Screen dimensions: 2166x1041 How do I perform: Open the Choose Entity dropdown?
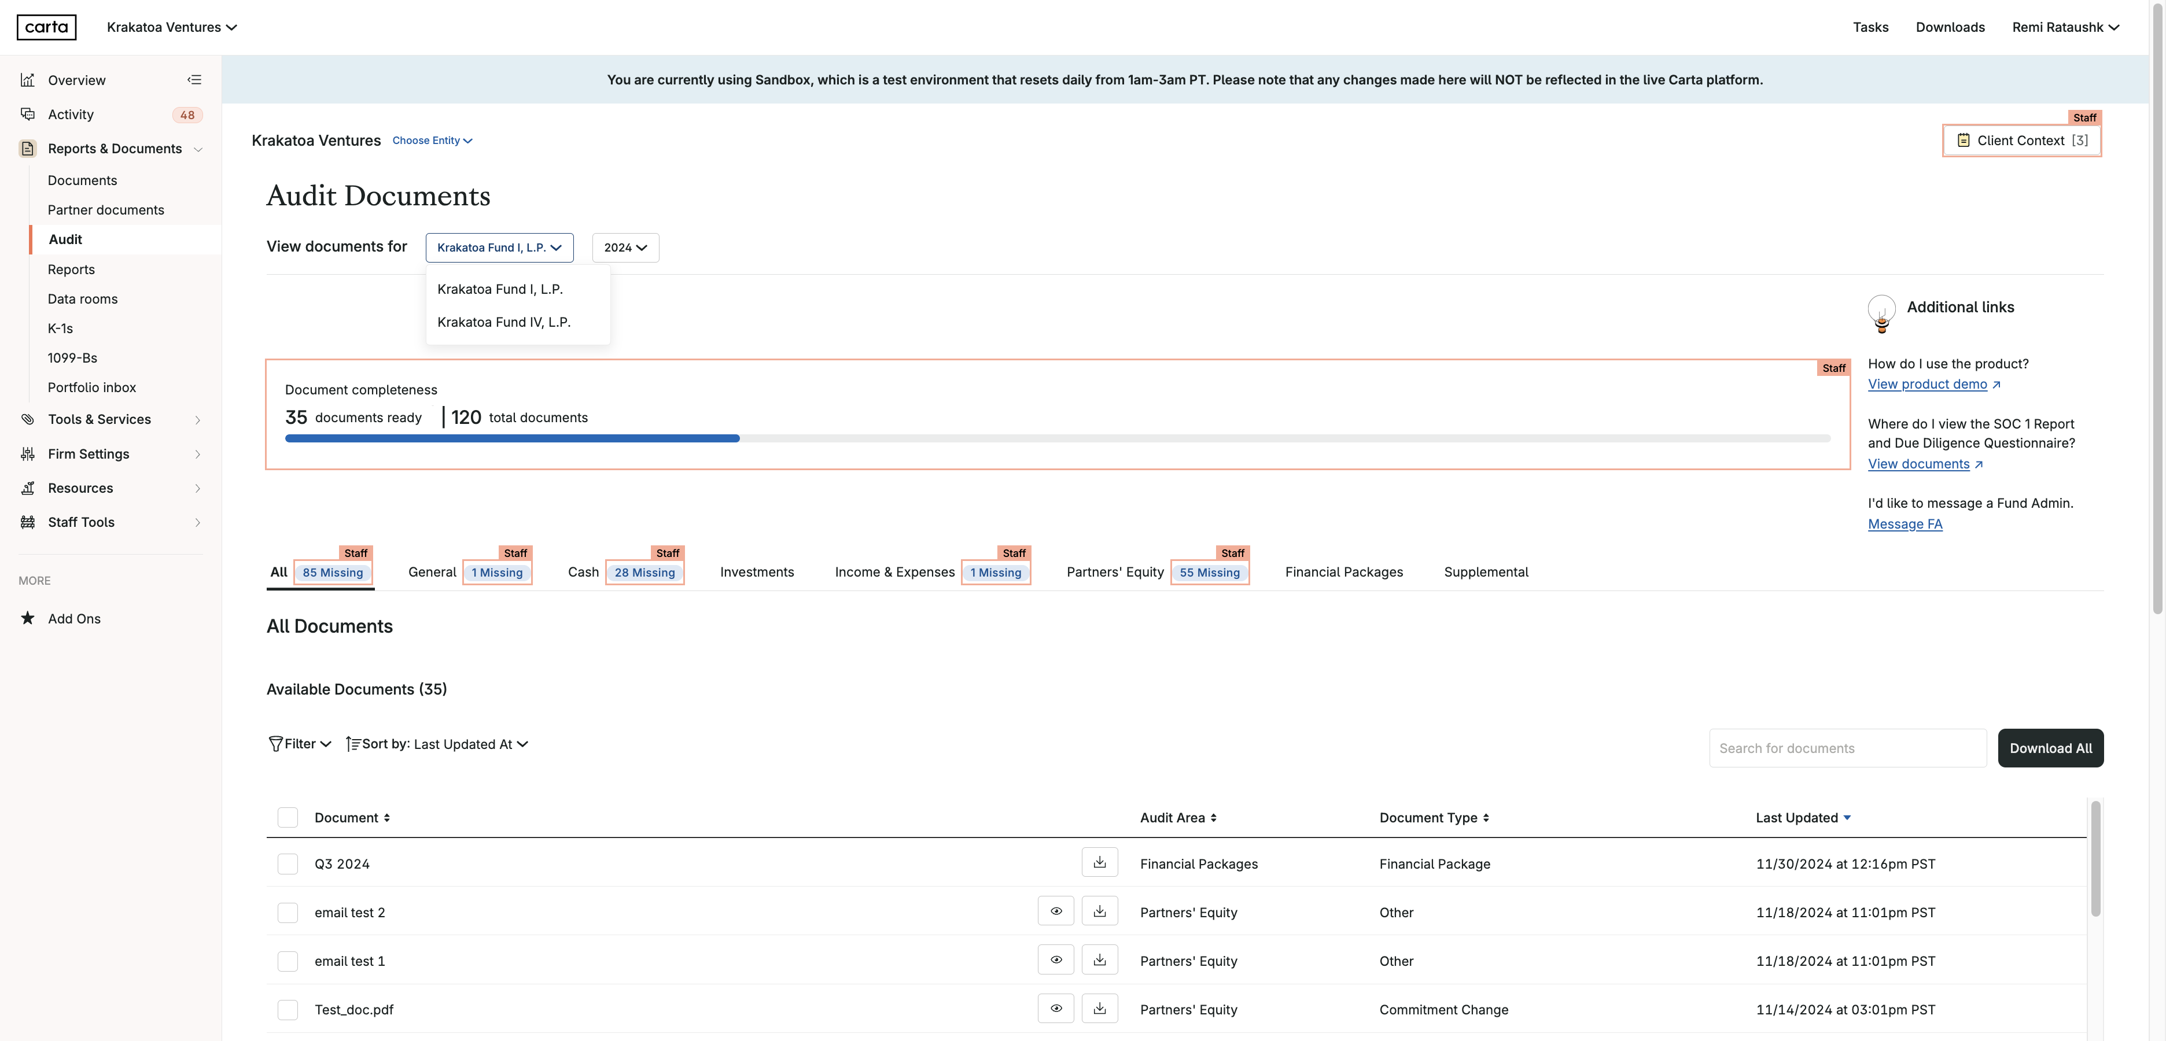point(432,141)
